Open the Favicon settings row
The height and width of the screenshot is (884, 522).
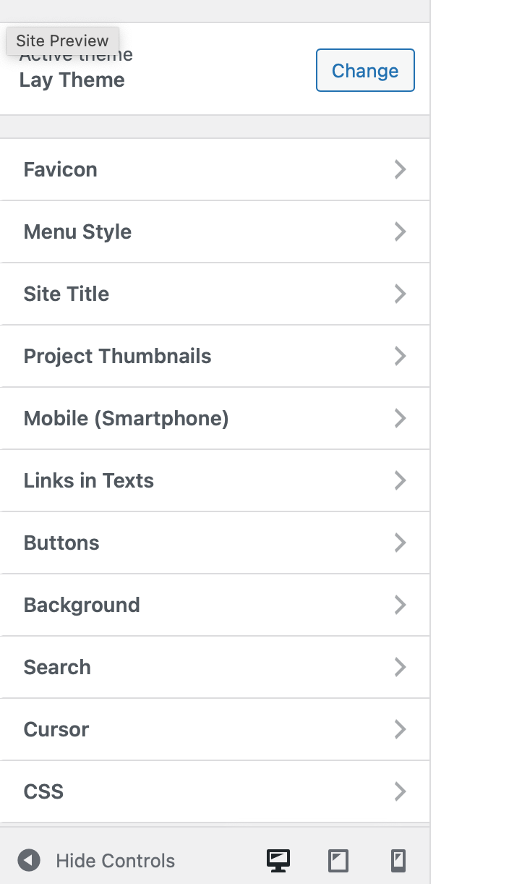(x=215, y=169)
